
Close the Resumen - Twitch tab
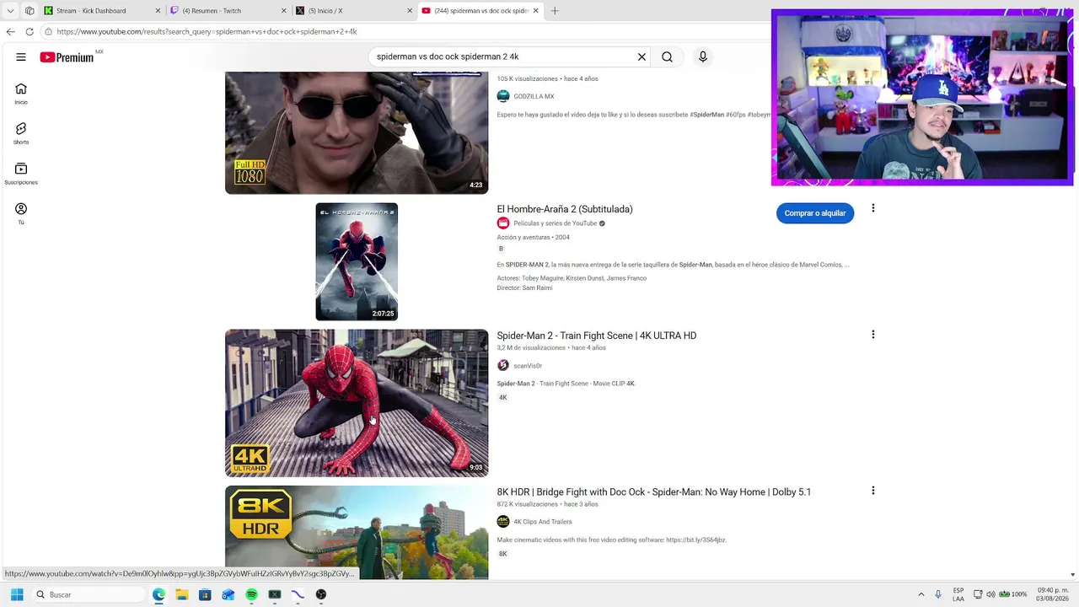(282, 11)
